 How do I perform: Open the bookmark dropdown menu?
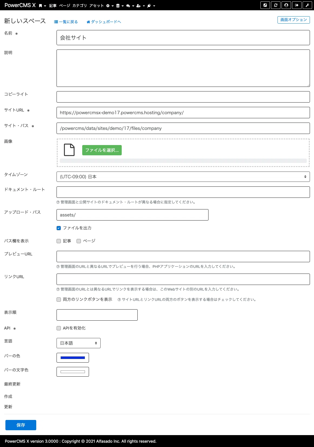[x=42, y=6]
